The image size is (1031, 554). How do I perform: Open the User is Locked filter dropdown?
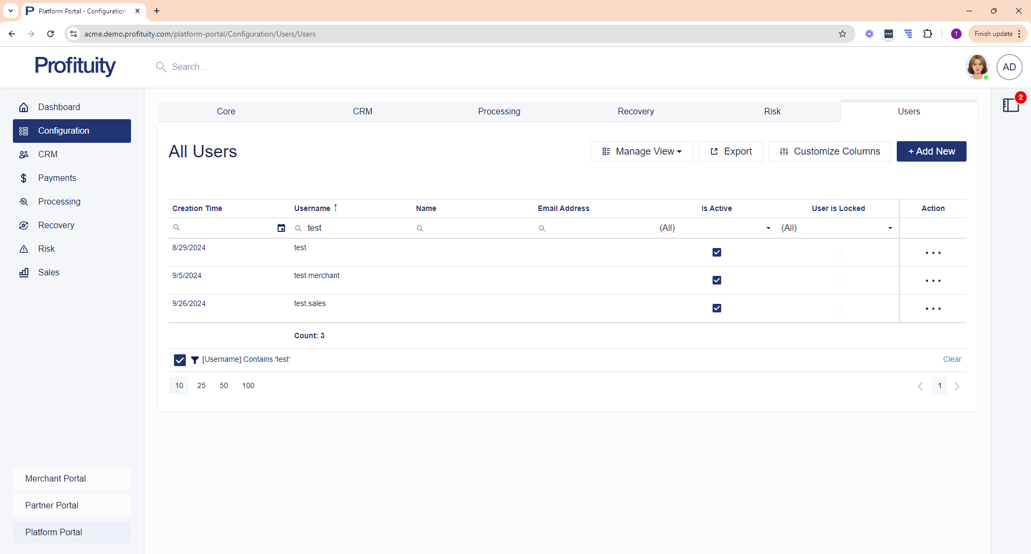(890, 228)
